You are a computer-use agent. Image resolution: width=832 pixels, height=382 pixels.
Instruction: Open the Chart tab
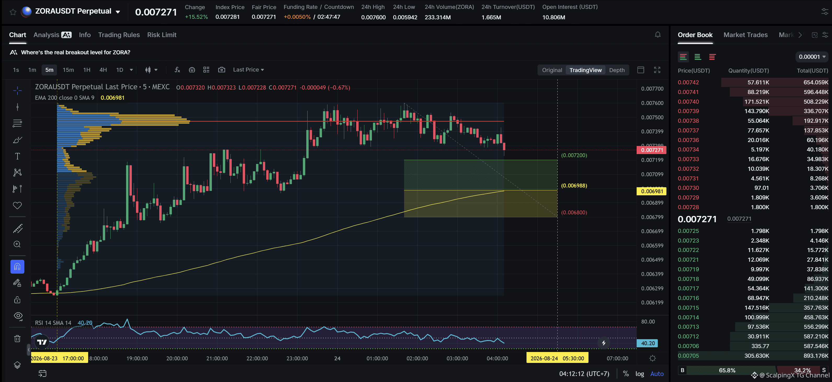(x=18, y=35)
